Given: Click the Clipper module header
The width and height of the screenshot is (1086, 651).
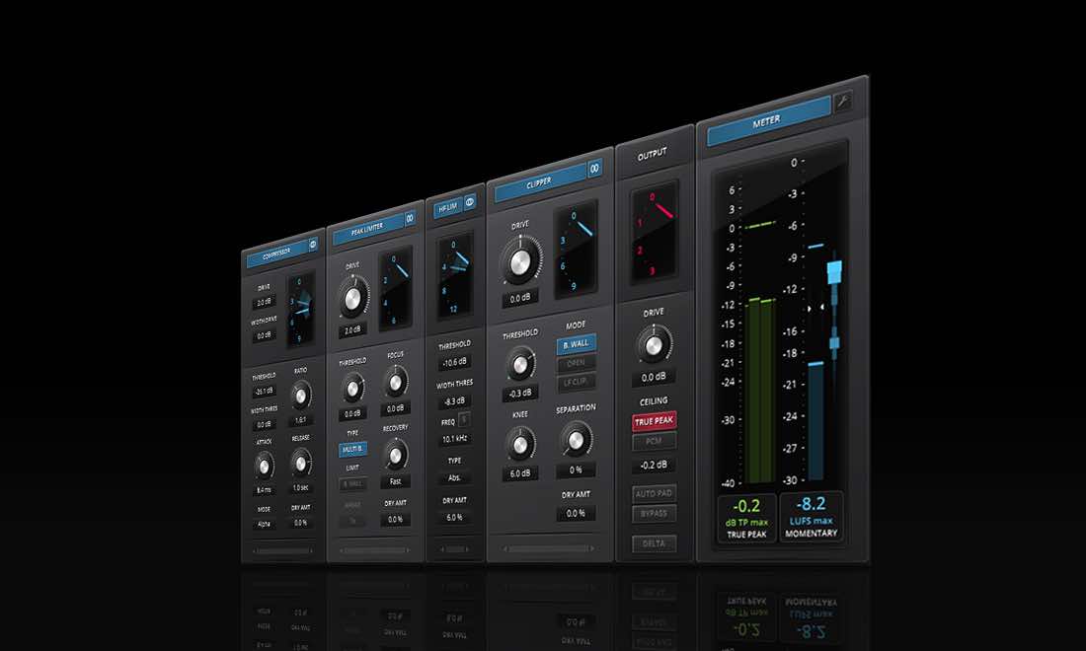Looking at the screenshot, I should click(539, 181).
